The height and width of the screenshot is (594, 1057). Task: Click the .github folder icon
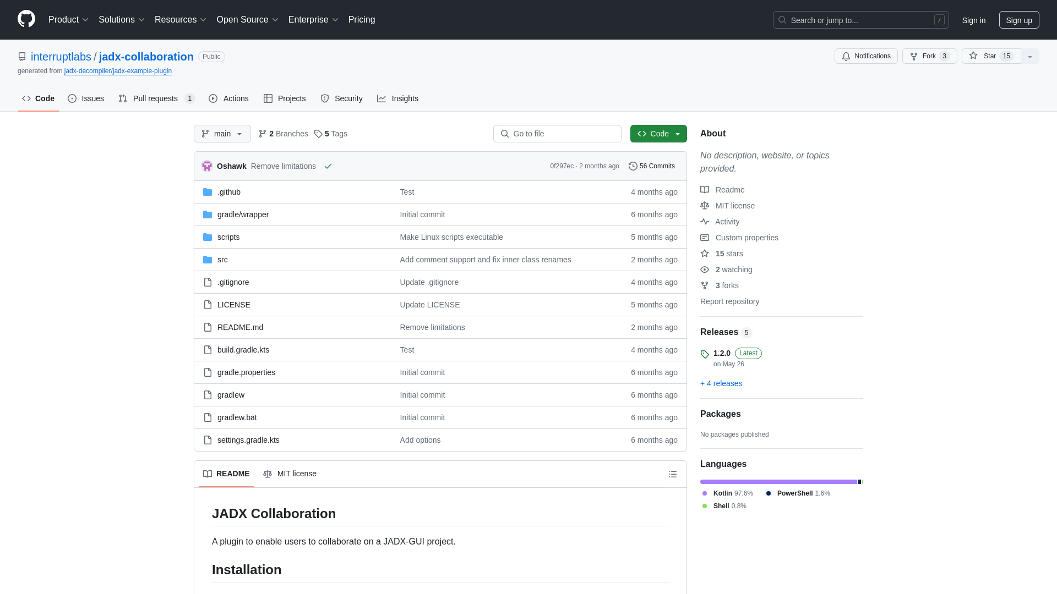click(x=208, y=192)
